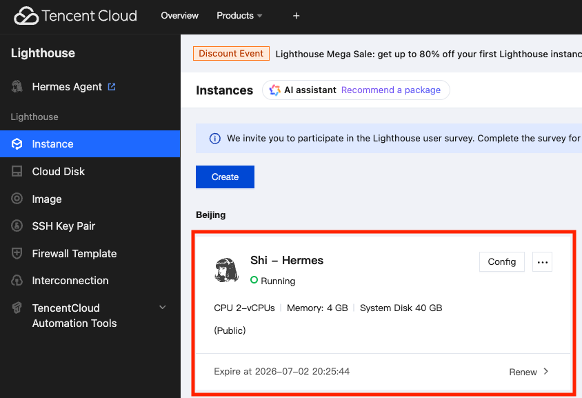Click the Hermes Agent avatar icon
Viewport: 582px width, 398px height.
click(17, 86)
